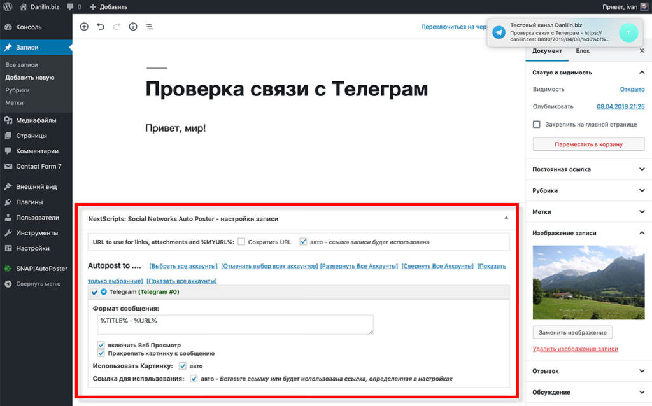
Task: Open content structure info icon
Action: [x=133, y=27]
